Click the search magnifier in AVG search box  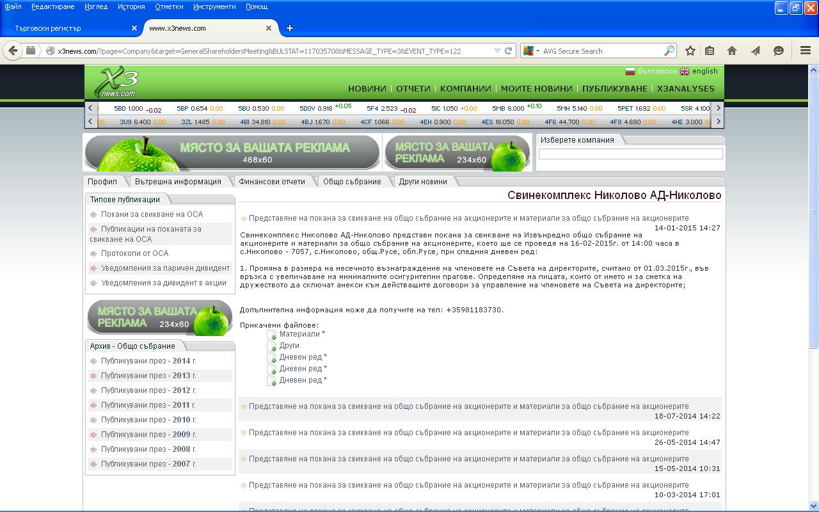[x=669, y=51]
